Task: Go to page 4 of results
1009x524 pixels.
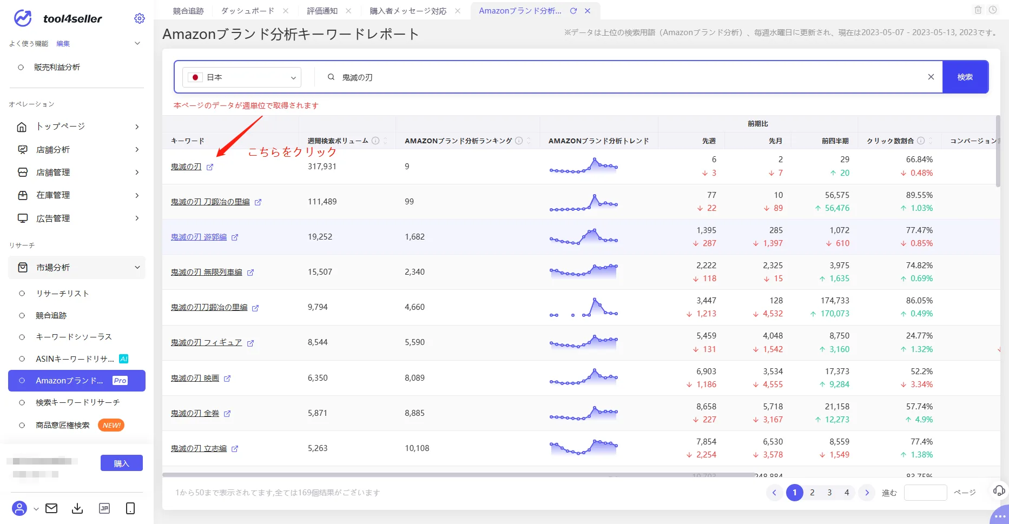Action: point(847,493)
